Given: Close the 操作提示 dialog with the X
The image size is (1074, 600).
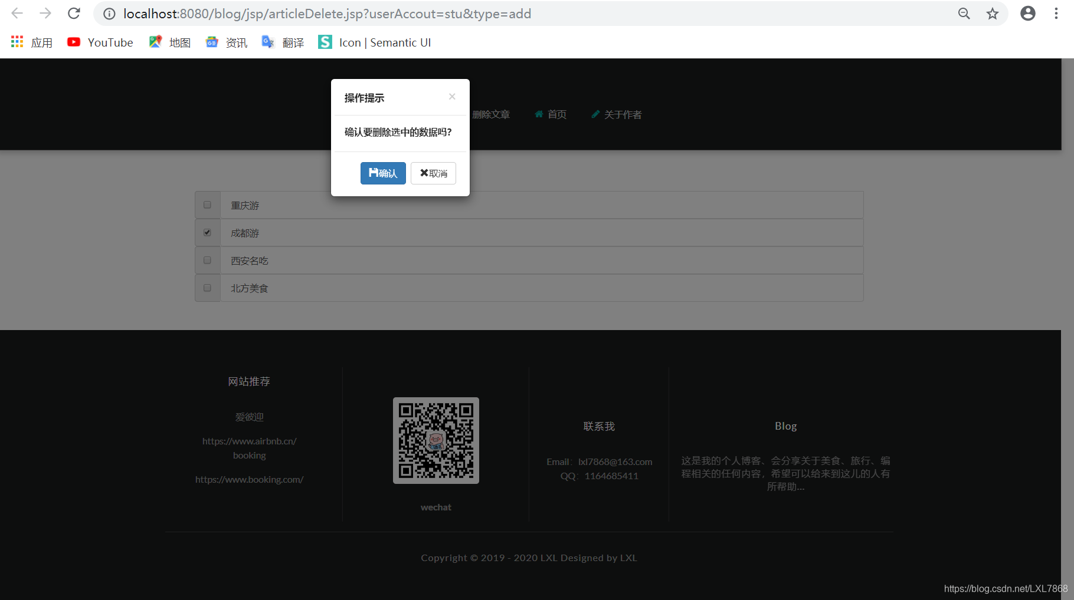Looking at the screenshot, I should pyautogui.click(x=452, y=97).
